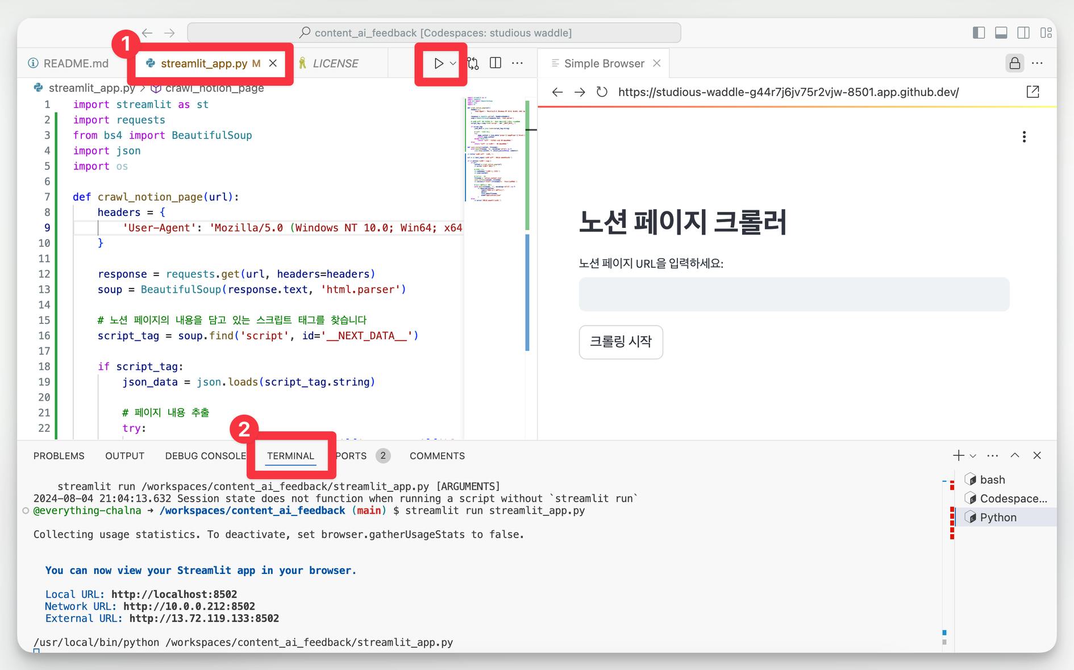The height and width of the screenshot is (670, 1074).
Task: Click the 'response = requests.get' code line
Action: [x=236, y=274]
